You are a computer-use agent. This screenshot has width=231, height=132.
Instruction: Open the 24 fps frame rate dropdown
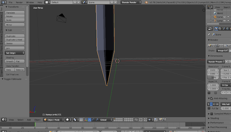coord(226,85)
